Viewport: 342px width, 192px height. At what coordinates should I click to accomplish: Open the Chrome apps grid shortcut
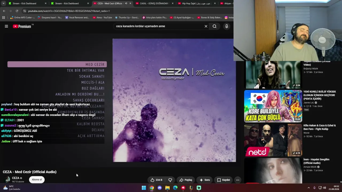click(3, 18)
